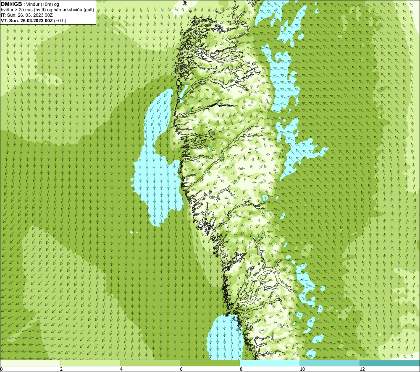This screenshot has width=420, height=372.
Task: Select the palest 0–2 m/s color bar segment
Action: coord(30,363)
